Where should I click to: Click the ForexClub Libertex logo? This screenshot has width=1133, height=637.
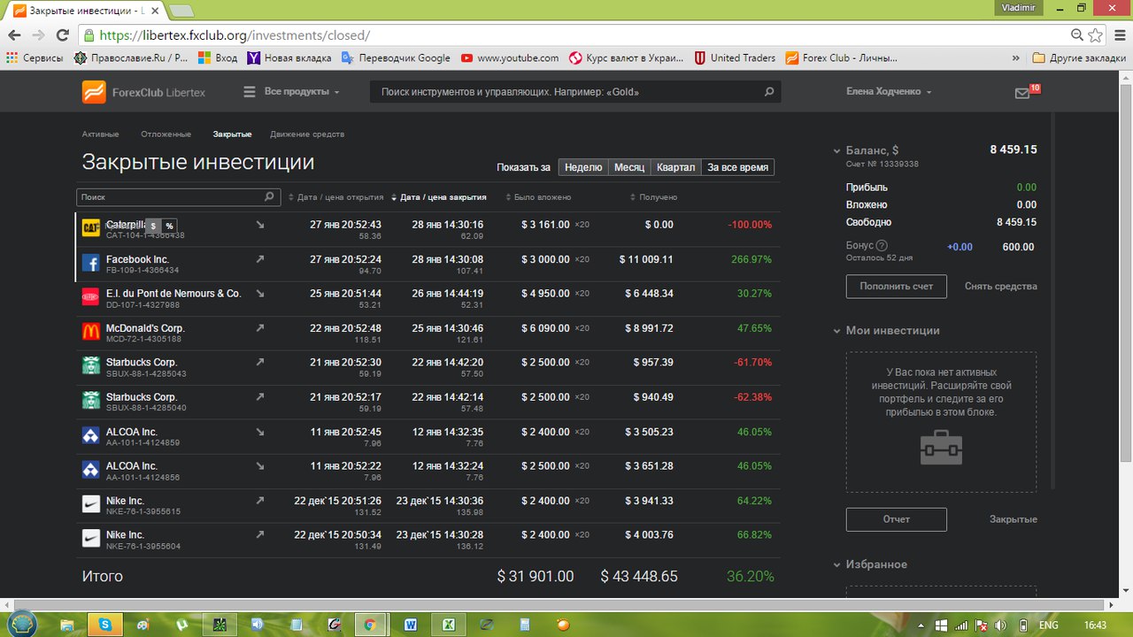click(143, 92)
